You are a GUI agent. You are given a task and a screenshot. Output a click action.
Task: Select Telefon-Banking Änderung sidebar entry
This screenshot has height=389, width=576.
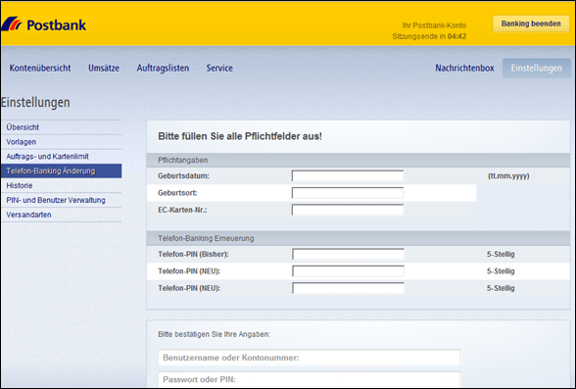[62, 170]
